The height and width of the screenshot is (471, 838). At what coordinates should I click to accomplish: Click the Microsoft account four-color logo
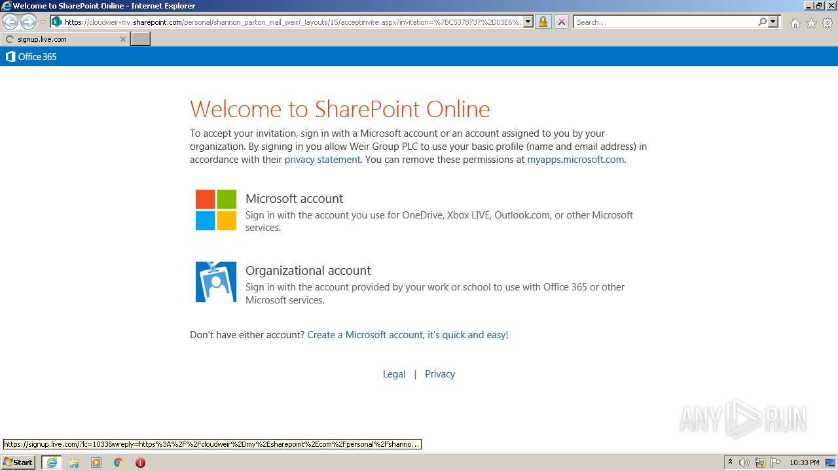coord(216,210)
